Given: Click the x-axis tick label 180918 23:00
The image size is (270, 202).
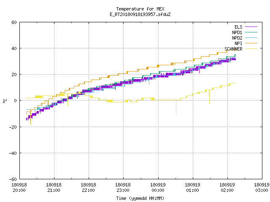Looking at the screenshot, I should [123, 188].
